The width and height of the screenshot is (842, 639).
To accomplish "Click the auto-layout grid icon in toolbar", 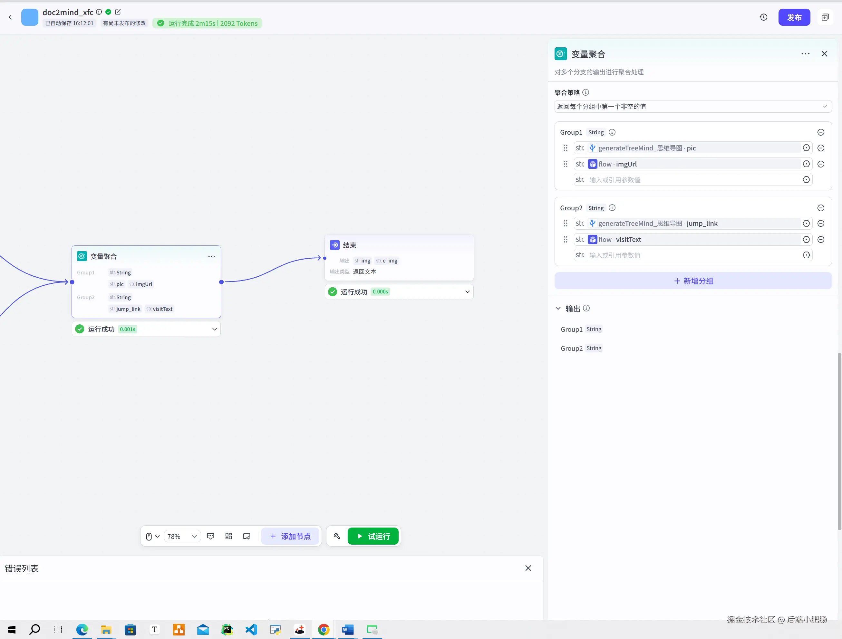I will click(x=228, y=536).
